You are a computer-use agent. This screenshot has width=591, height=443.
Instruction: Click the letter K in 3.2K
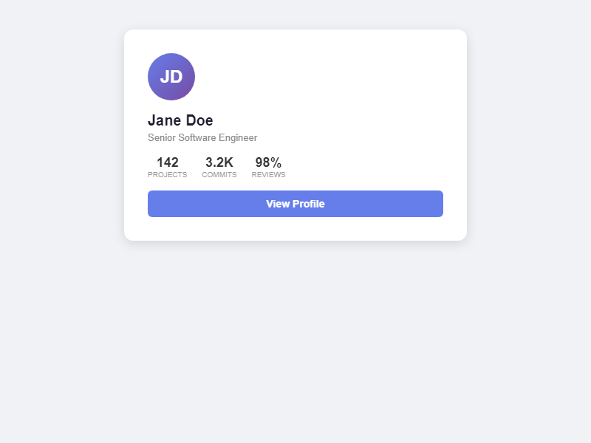228,162
